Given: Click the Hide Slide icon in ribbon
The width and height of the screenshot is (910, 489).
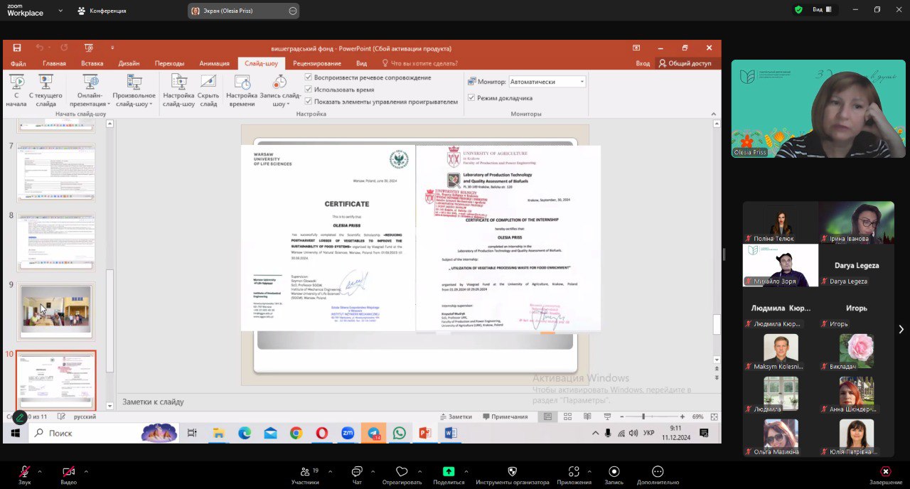Looking at the screenshot, I should click(208, 82).
